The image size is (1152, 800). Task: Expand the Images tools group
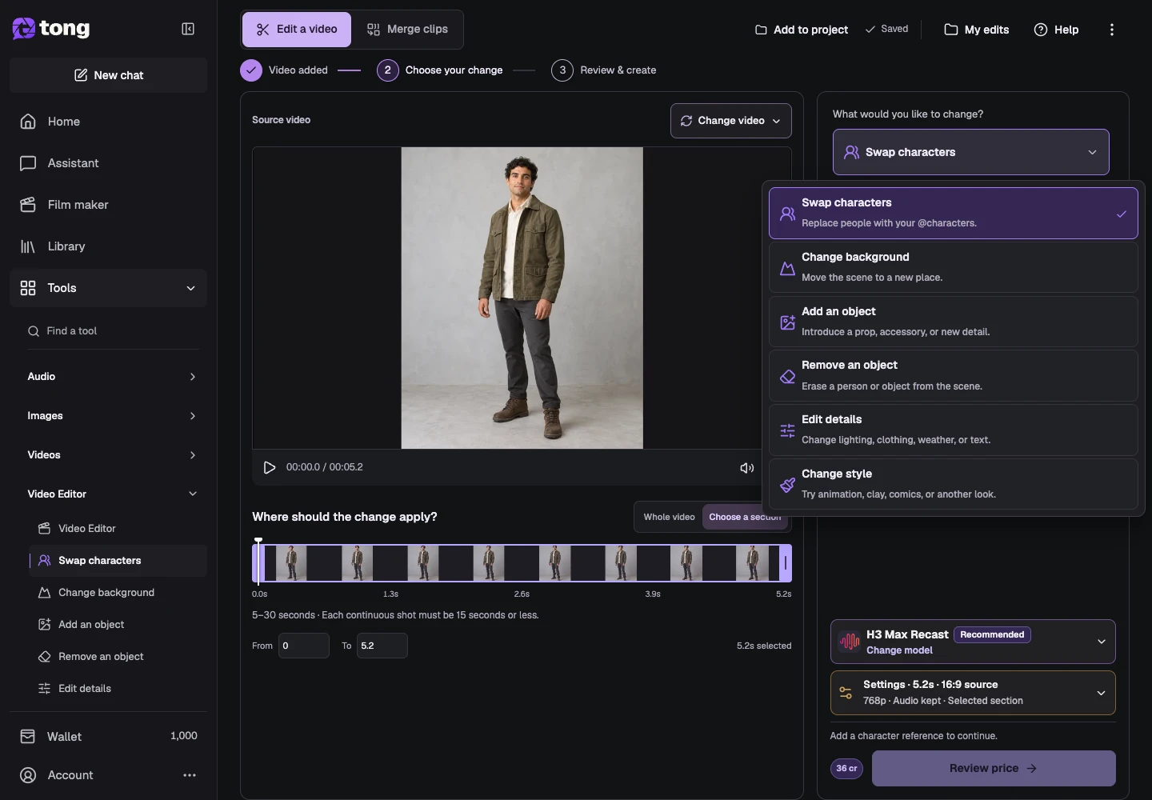(112, 416)
